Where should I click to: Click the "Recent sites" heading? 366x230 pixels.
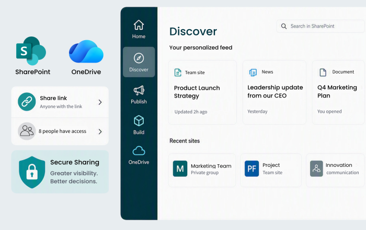(185, 141)
